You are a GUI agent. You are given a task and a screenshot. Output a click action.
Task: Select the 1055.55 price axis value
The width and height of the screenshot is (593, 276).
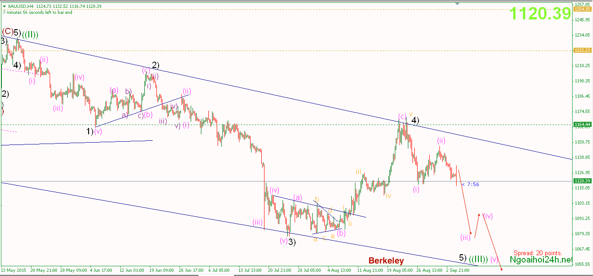pyautogui.click(x=582, y=264)
